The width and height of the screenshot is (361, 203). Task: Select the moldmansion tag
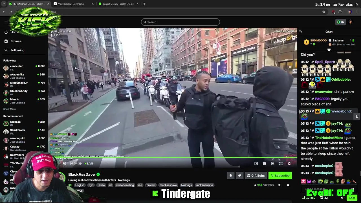pyautogui.click(x=204, y=185)
